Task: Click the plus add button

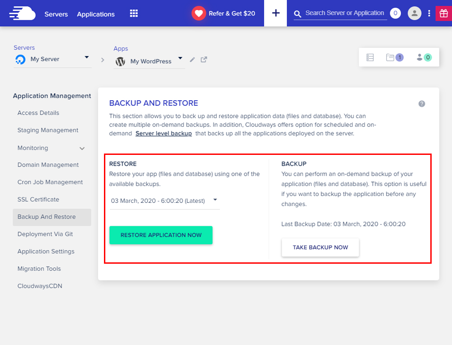Action: click(276, 13)
